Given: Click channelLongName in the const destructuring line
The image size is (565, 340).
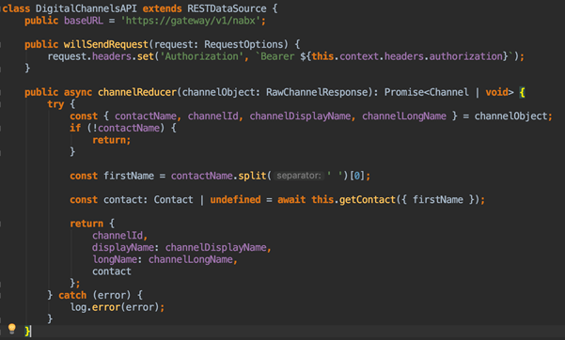Looking at the screenshot, I should coord(404,116).
